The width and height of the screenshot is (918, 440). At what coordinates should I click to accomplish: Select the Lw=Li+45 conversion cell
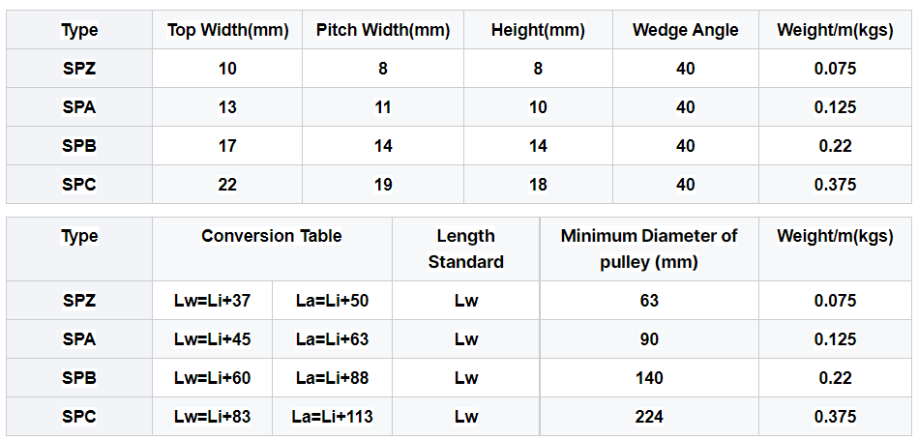213,338
